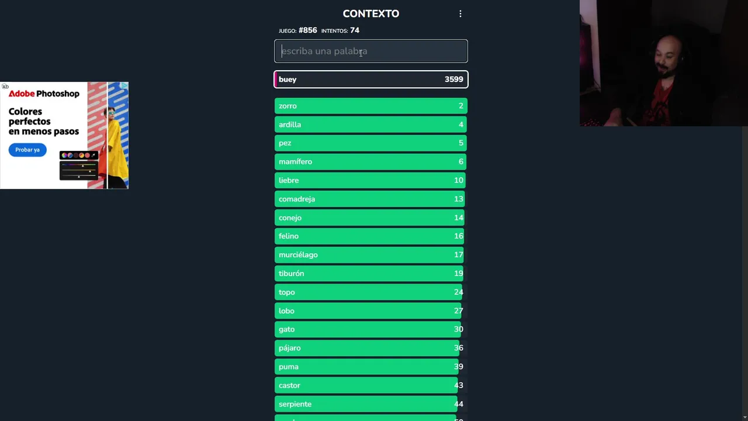Click the "serpiente" guess row
This screenshot has width=748, height=421.
tap(371, 404)
